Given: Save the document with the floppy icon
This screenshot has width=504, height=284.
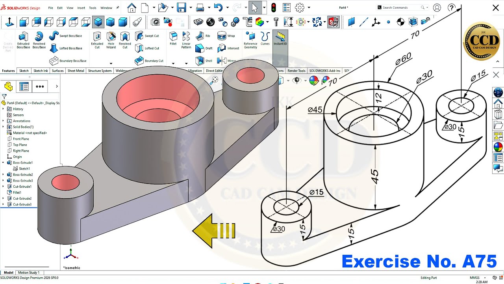Looking at the screenshot, I should [181, 7].
